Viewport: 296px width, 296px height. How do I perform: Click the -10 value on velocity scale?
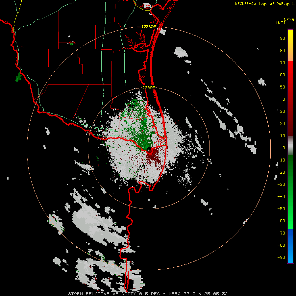[x=281, y=160]
